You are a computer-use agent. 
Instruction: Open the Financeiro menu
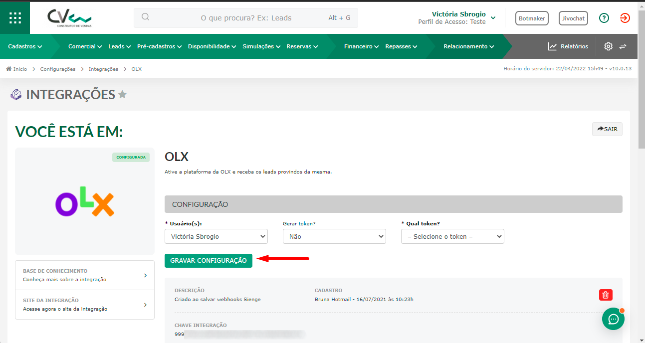[361, 46]
